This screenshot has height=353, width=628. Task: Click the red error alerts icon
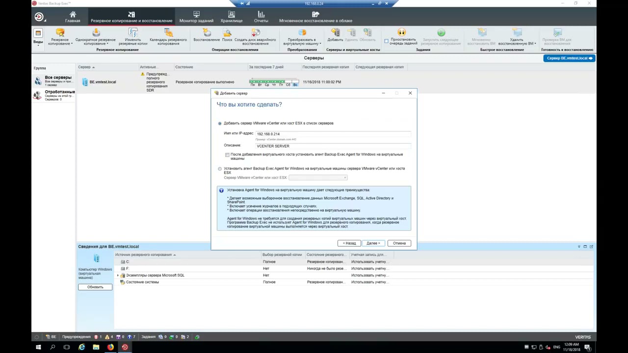click(96, 337)
